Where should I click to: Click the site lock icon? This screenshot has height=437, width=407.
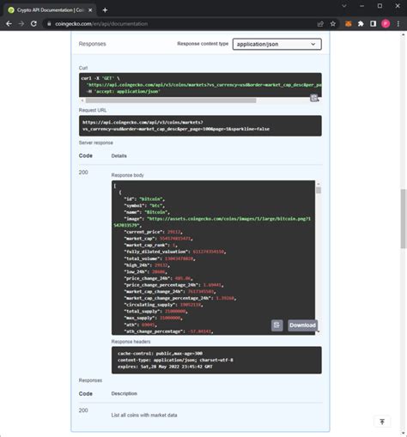[x=49, y=24]
